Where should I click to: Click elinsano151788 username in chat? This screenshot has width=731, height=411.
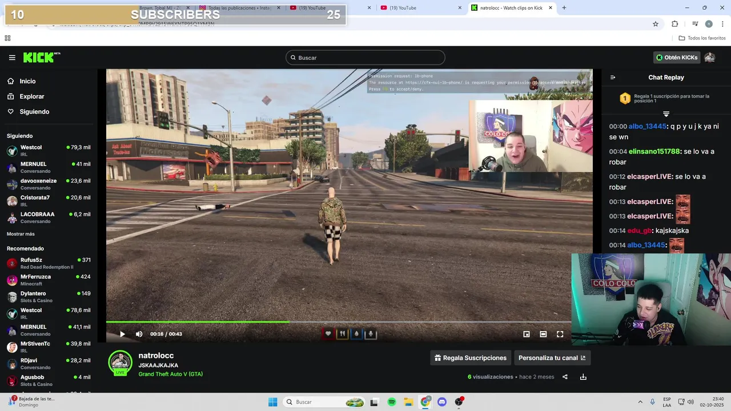pyautogui.click(x=654, y=151)
